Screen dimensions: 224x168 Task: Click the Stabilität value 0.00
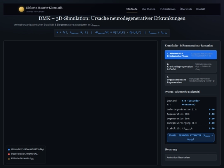point(212,129)
